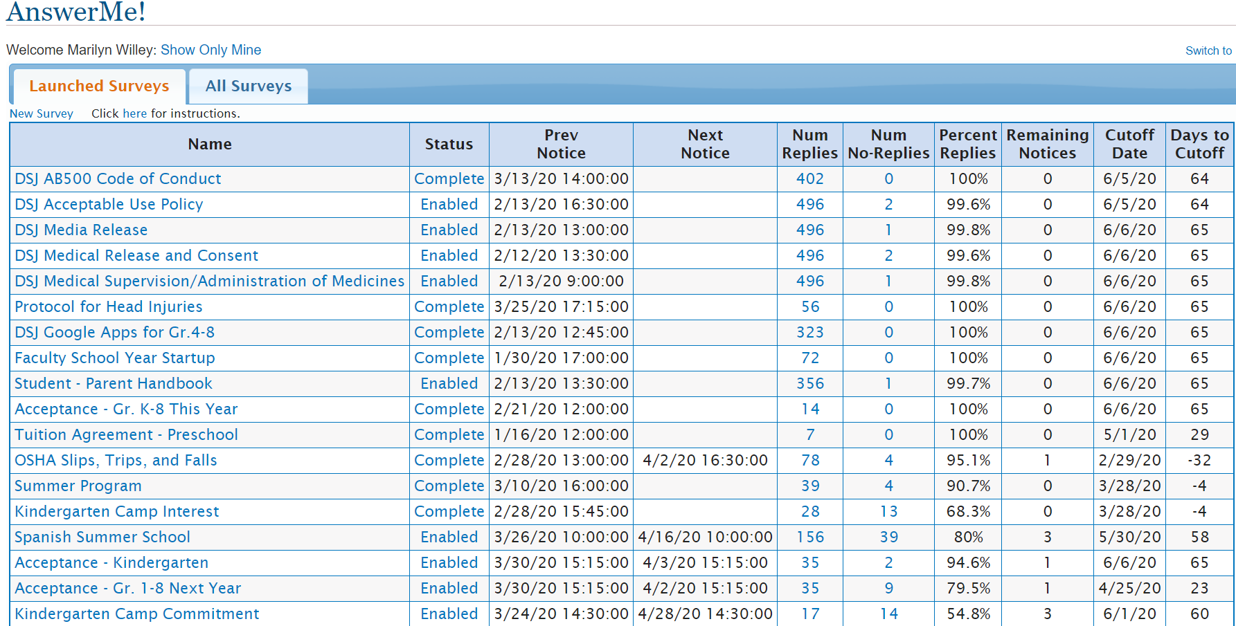Open DSJ AB500 Code of Conduct survey

click(x=118, y=179)
